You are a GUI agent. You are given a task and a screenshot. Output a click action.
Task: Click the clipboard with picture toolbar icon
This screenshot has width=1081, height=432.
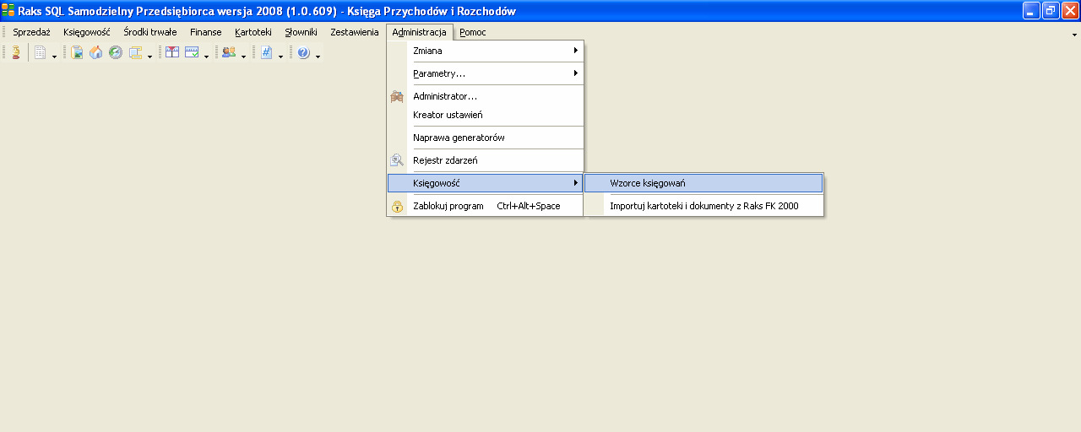tap(78, 52)
